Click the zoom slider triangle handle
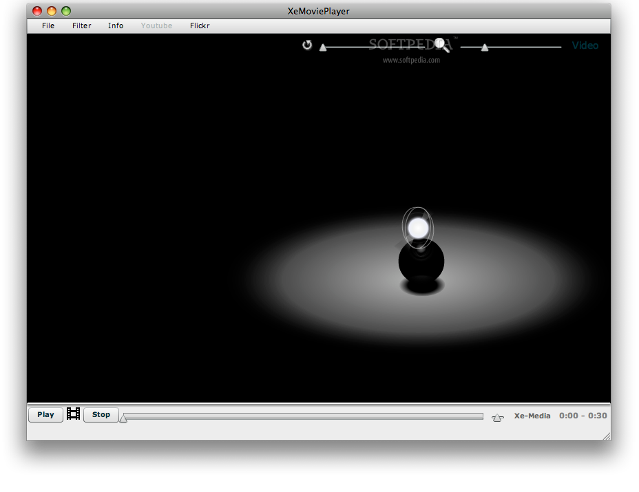 click(485, 47)
